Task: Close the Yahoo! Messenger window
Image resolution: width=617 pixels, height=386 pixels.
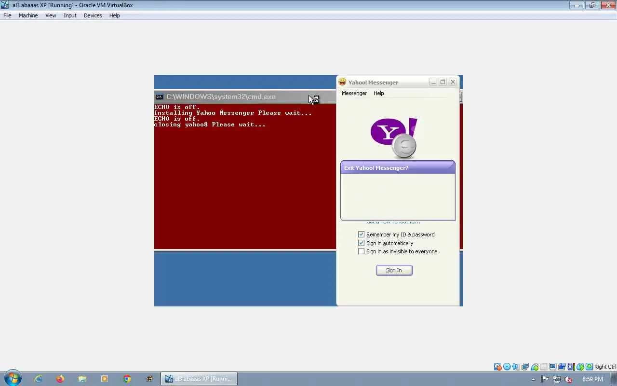Action: pyautogui.click(x=453, y=82)
